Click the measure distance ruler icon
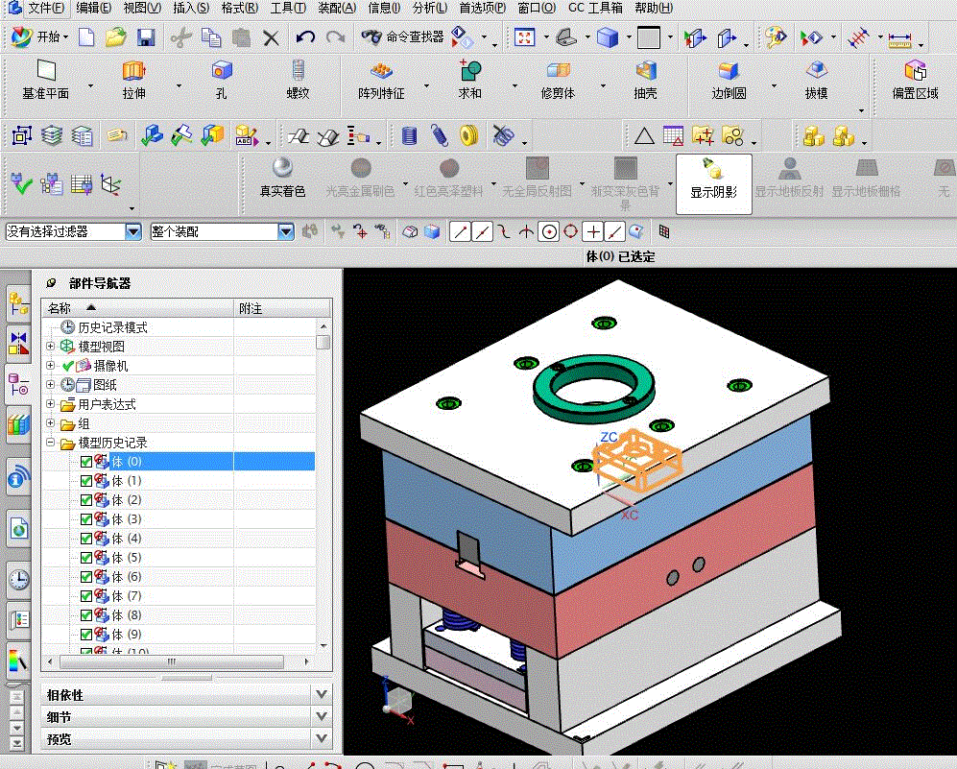Image resolution: width=957 pixels, height=769 pixels. tap(899, 39)
